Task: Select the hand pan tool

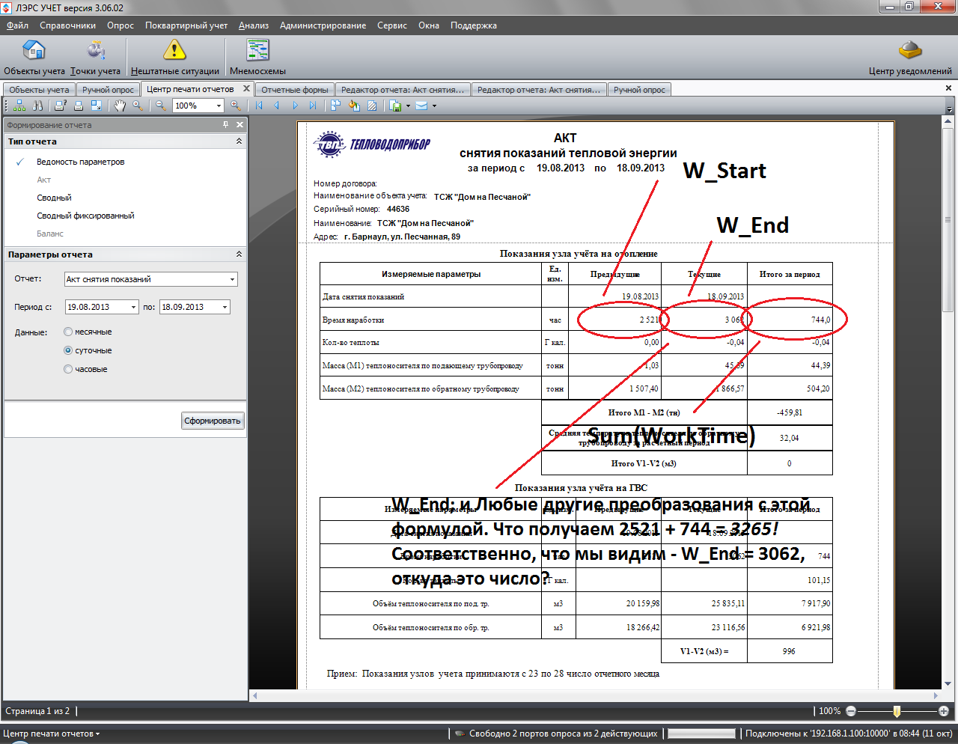Action: click(x=120, y=106)
